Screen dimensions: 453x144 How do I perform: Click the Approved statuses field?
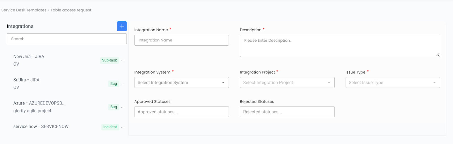181,112
